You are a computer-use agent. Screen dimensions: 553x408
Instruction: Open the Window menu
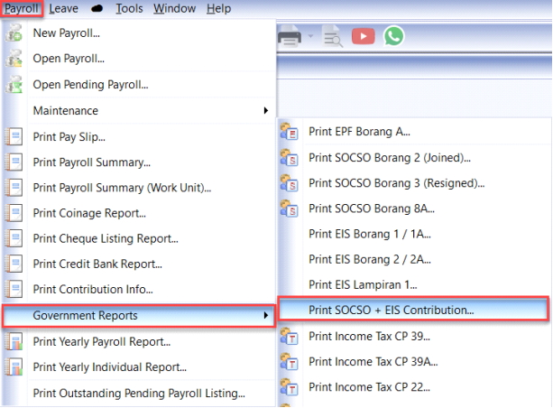(174, 8)
